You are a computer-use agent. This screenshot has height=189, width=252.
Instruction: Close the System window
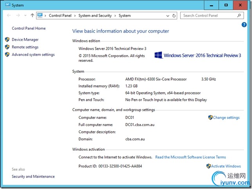(x=240, y=5)
